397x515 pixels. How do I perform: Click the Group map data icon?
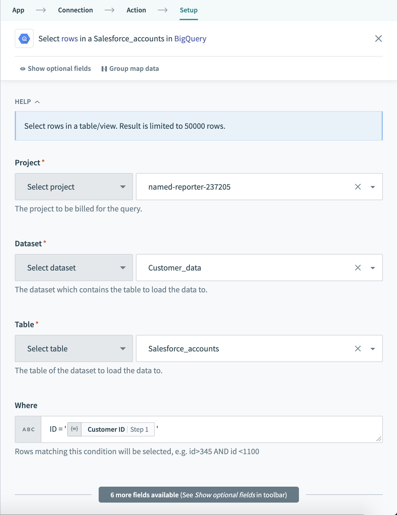click(104, 69)
